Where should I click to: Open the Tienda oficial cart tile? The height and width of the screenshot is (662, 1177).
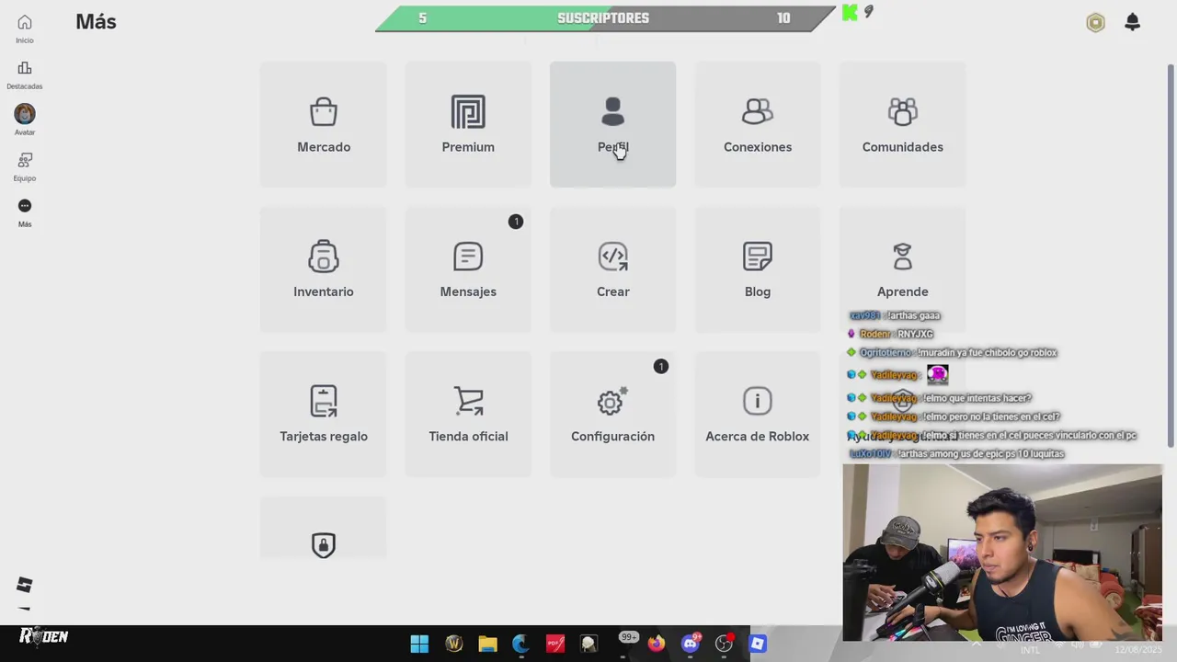pos(468,414)
